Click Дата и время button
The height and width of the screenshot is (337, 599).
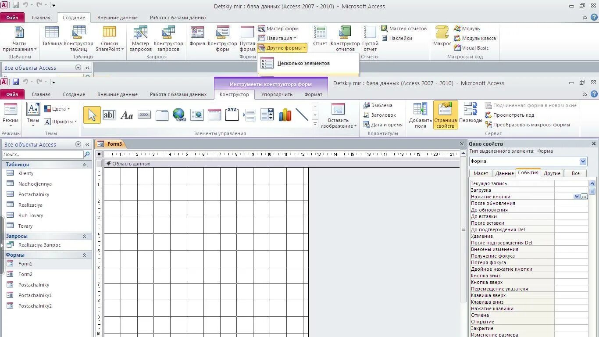click(383, 125)
